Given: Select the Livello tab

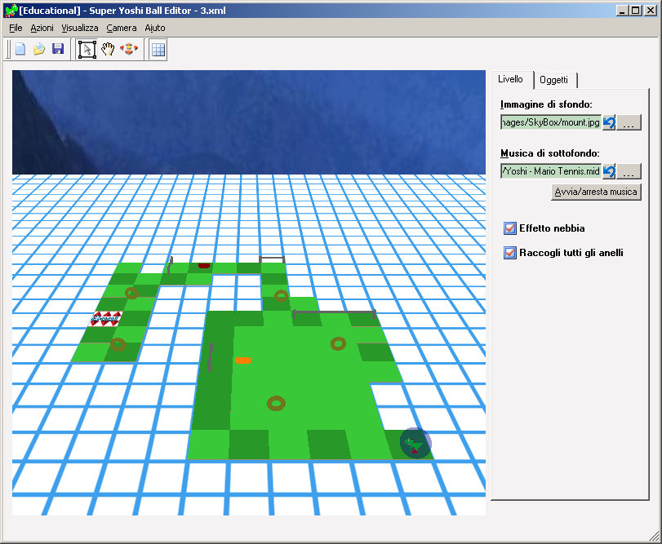Looking at the screenshot, I should (x=510, y=79).
